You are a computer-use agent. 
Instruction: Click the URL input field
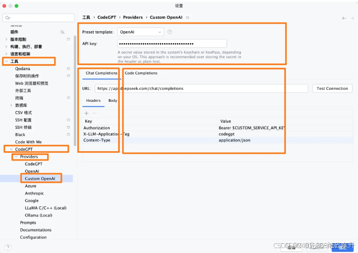(201, 88)
